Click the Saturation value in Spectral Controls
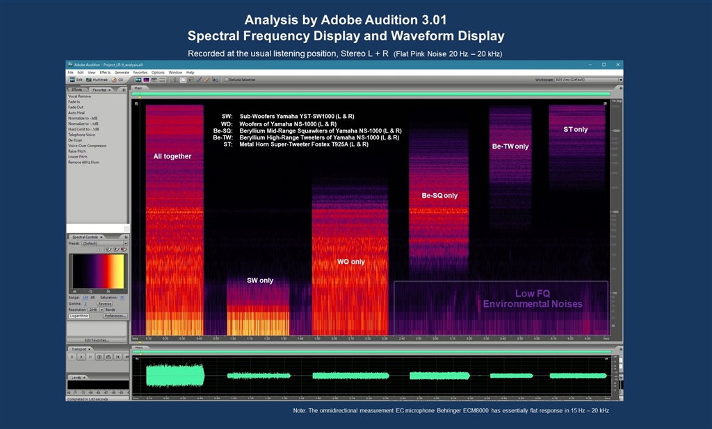This screenshot has height=429, width=712. tap(122, 298)
